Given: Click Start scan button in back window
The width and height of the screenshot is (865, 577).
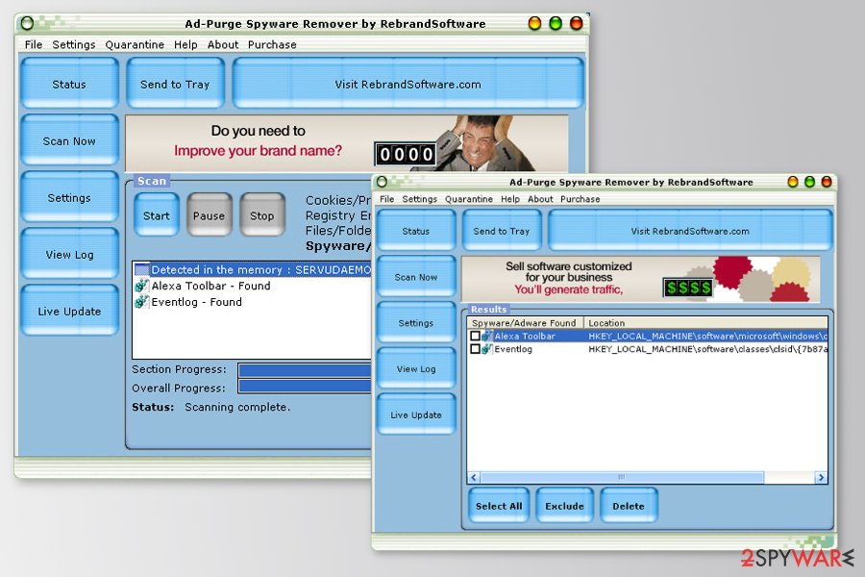Looking at the screenshot, I should pos(156,215).
